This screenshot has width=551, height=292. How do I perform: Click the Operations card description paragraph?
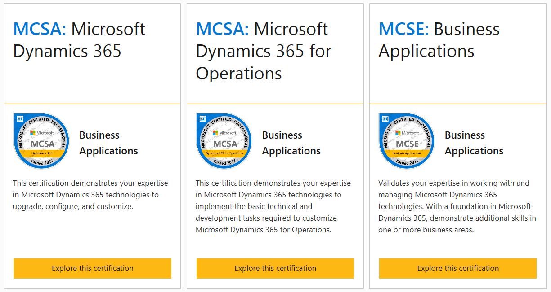pos(273,206)
